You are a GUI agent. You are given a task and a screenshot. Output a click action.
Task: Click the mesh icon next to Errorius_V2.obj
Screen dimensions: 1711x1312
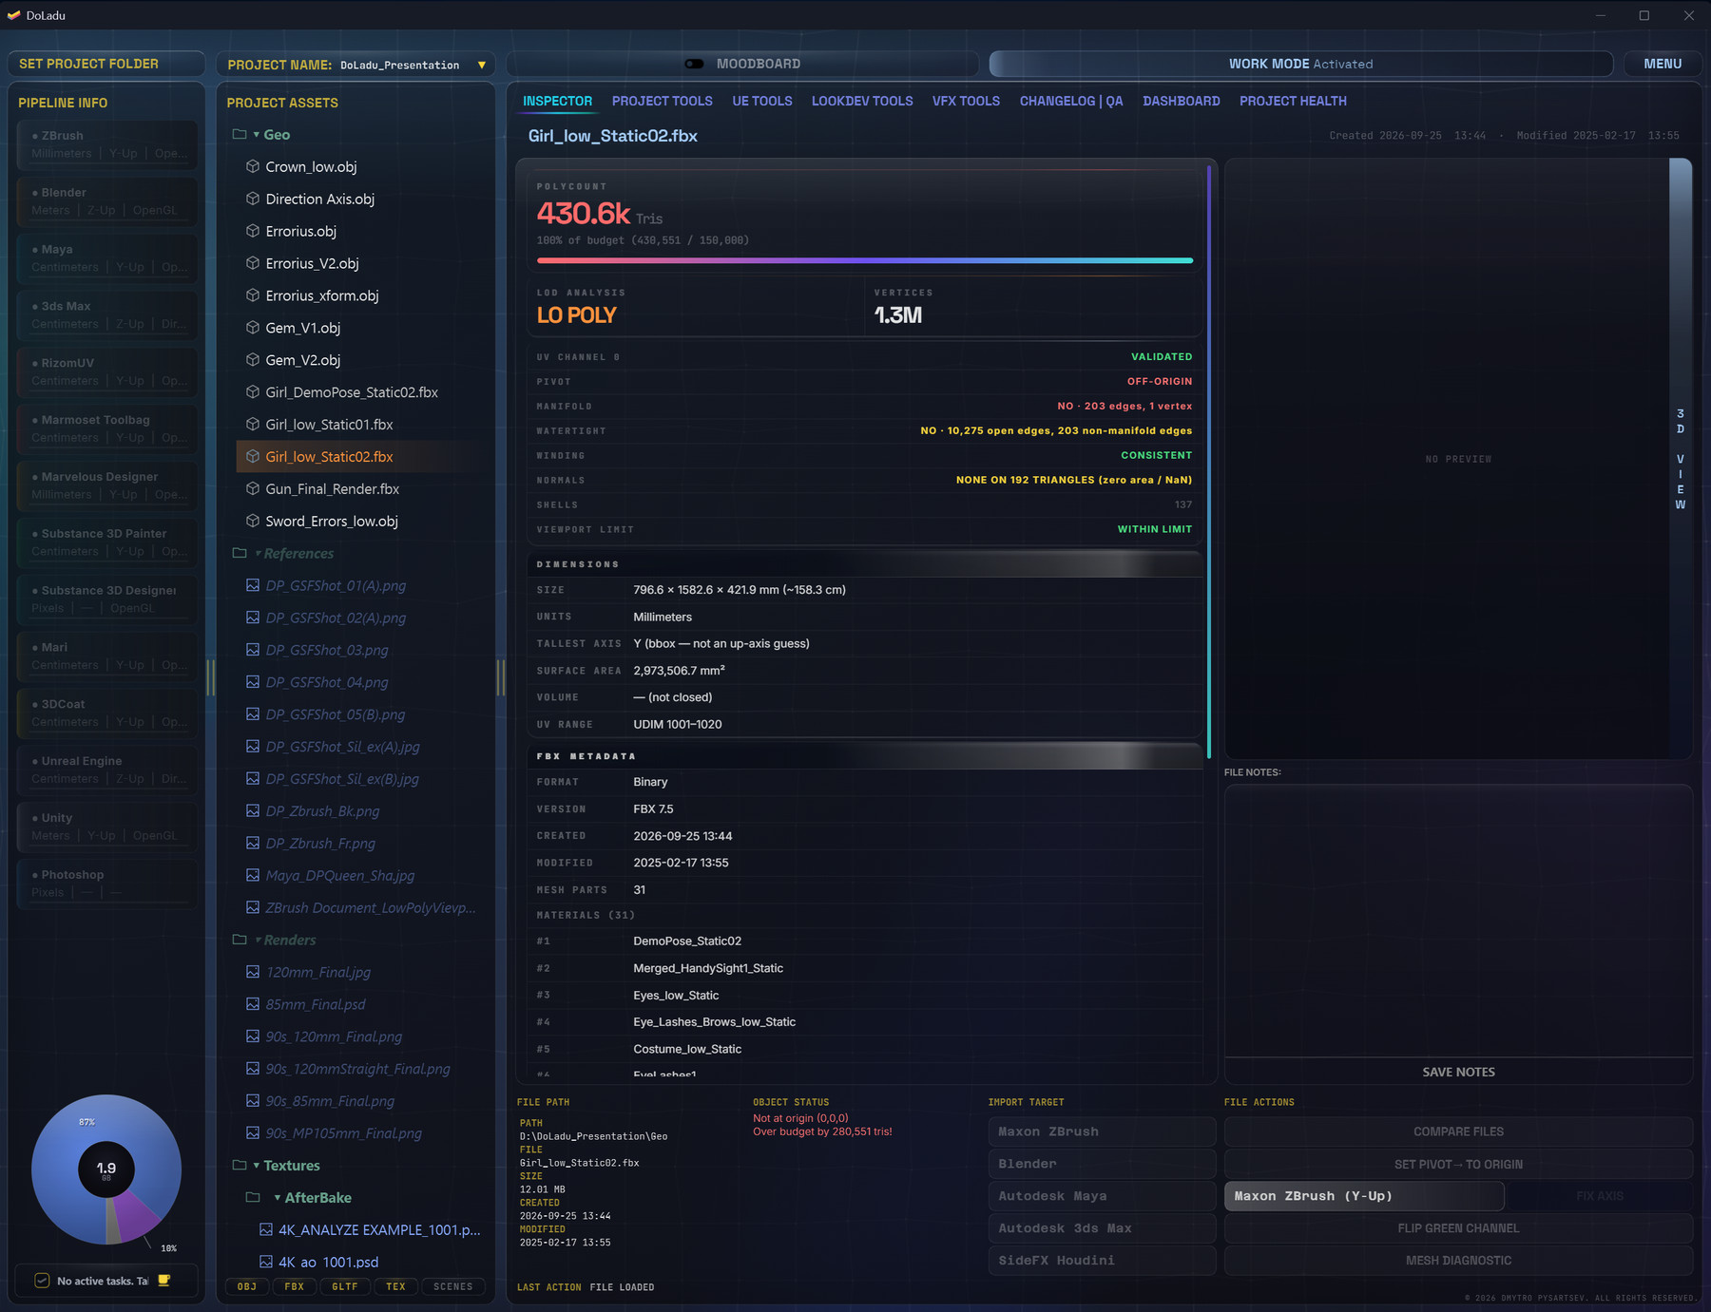click(x=253, y=263)
